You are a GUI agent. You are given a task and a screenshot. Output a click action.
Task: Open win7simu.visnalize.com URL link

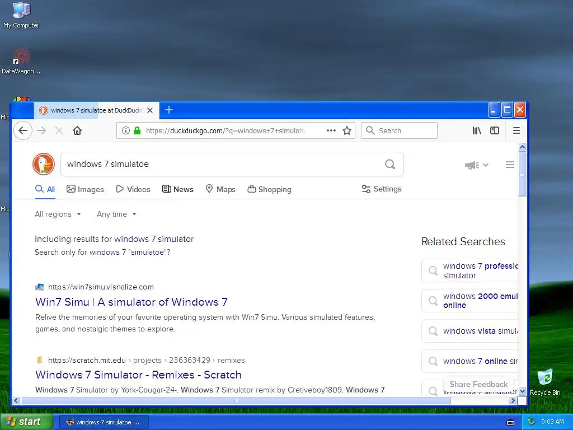[x=101, y=287]
